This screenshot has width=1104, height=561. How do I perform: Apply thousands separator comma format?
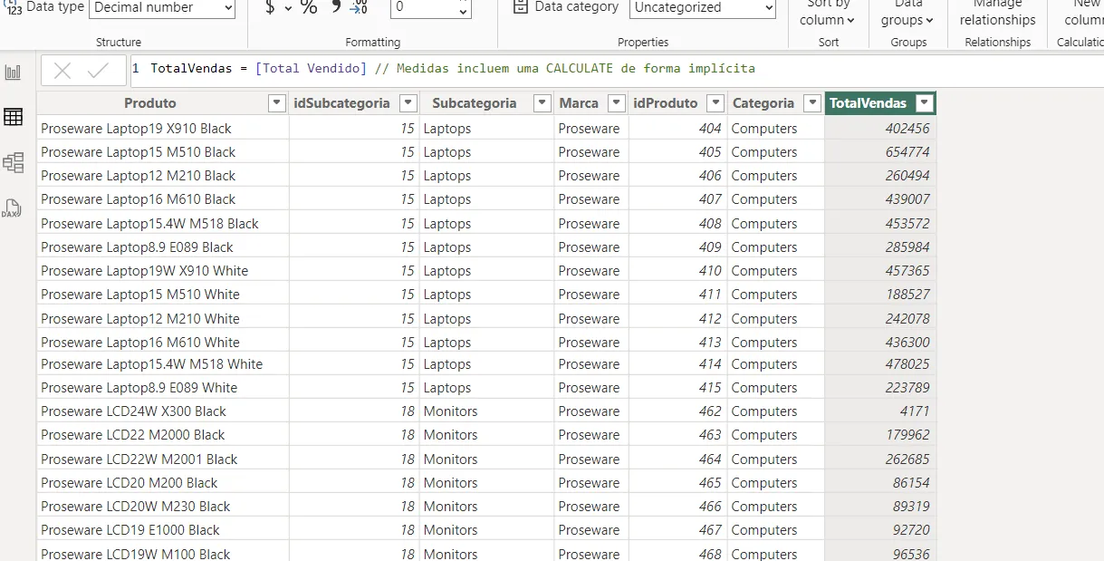click(336, 7)
